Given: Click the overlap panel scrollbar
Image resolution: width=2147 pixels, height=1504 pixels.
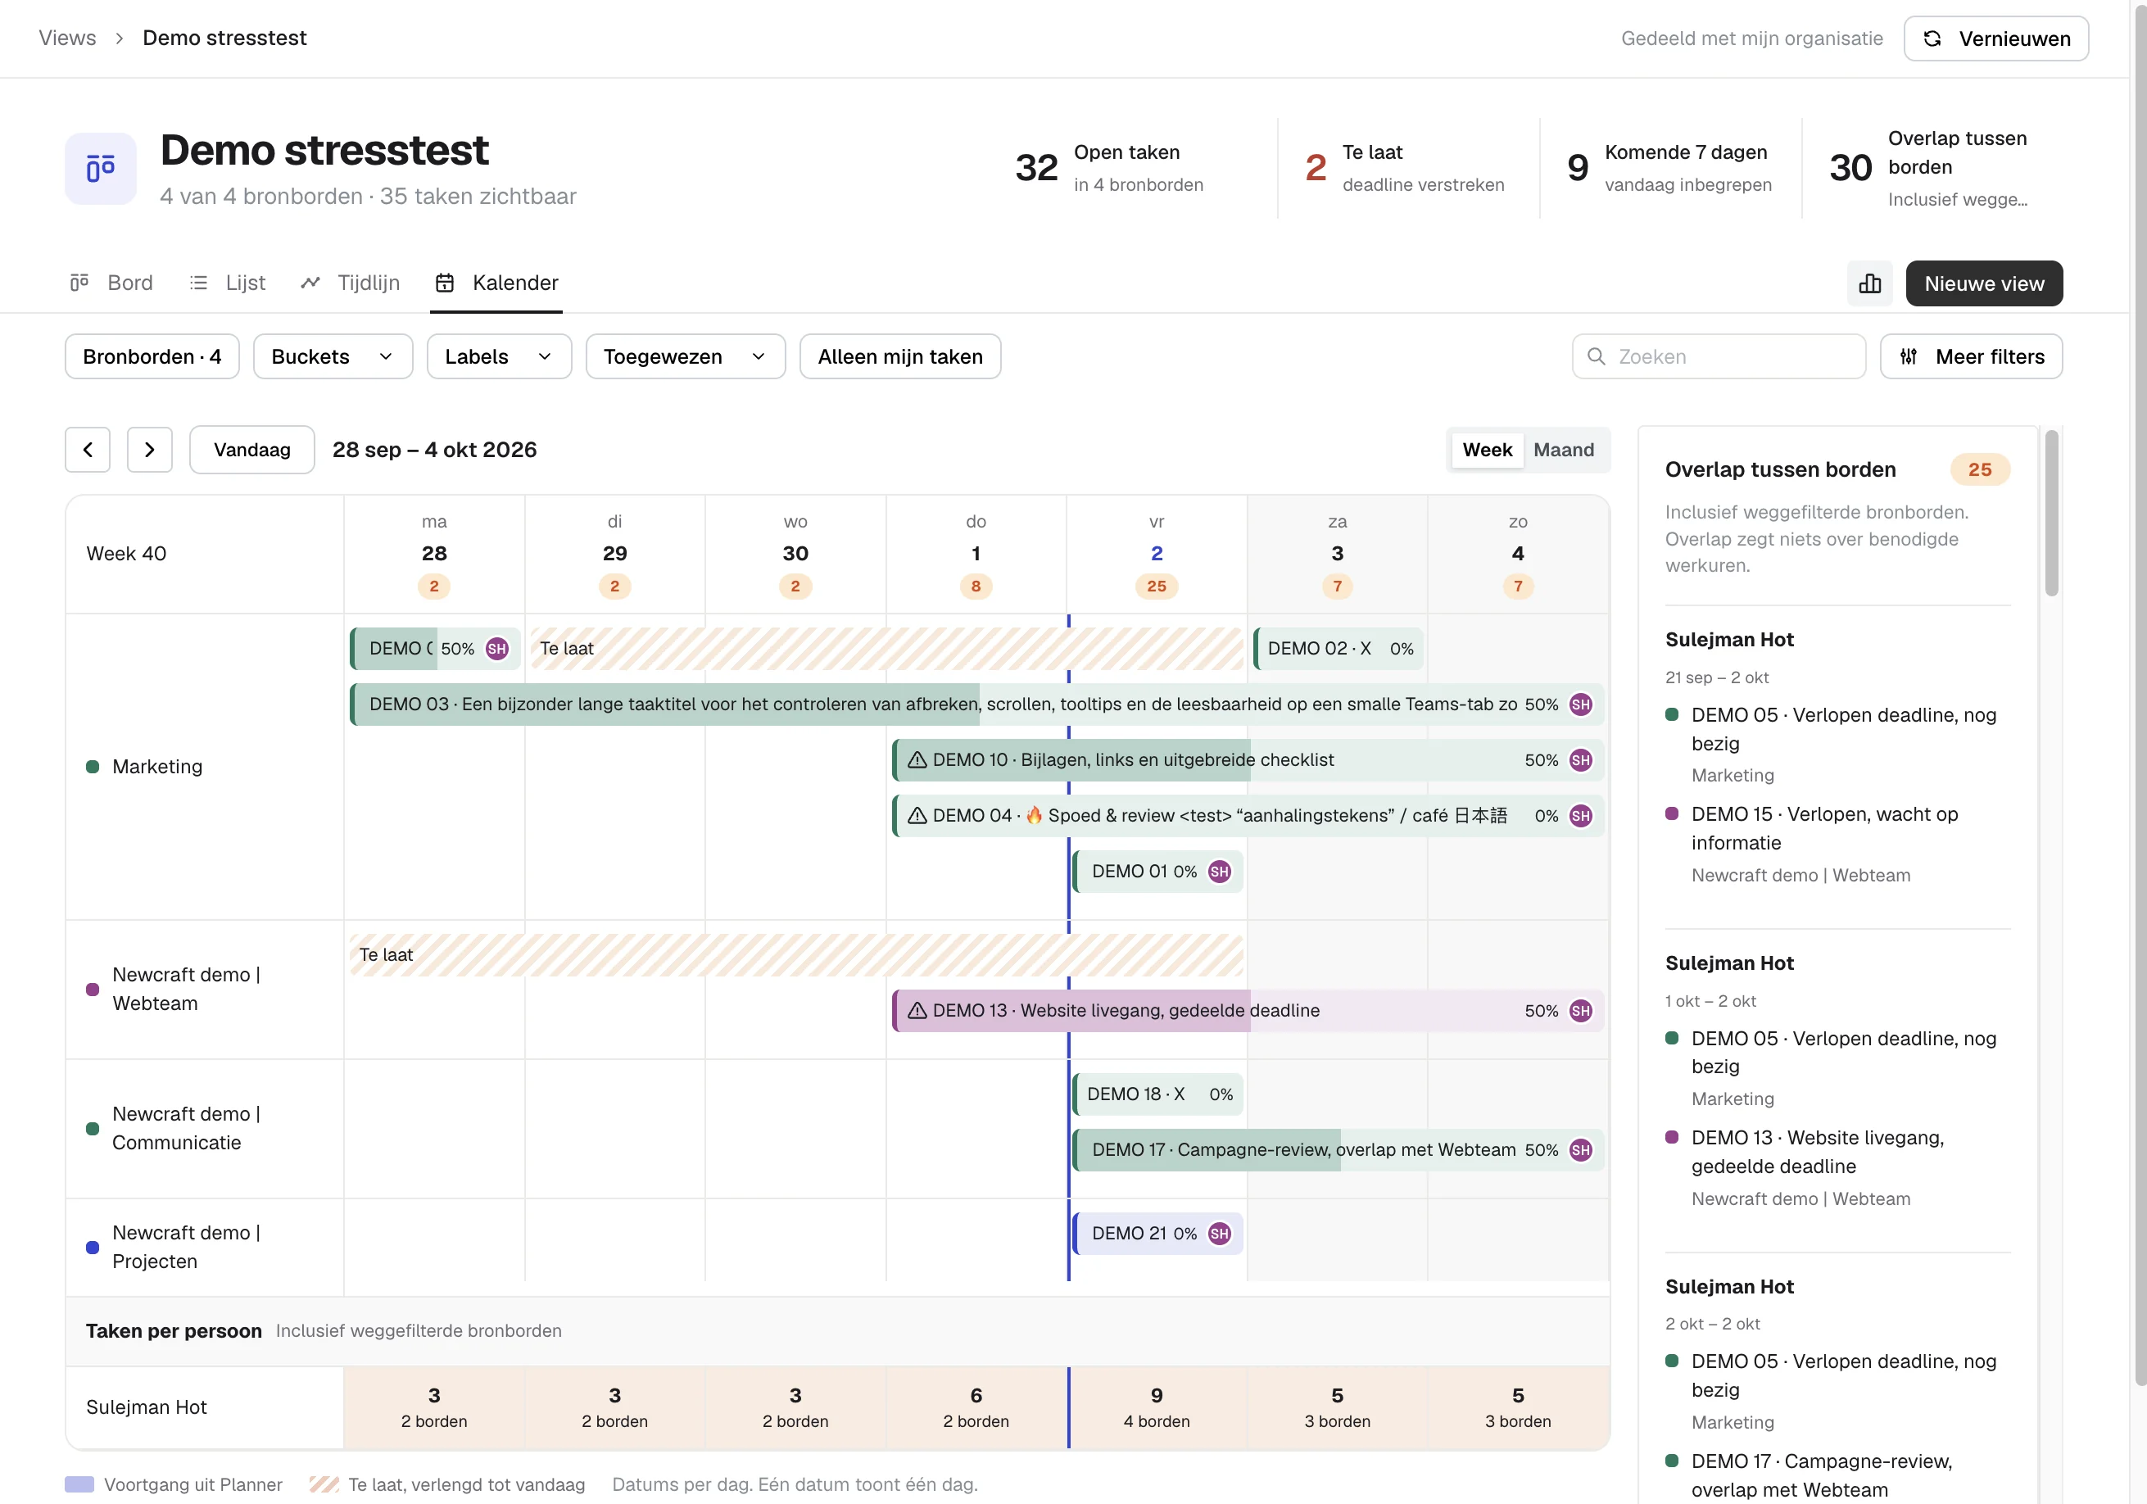Looking at the screenshot, I should pyautogui.click(x=2050, y=513).
